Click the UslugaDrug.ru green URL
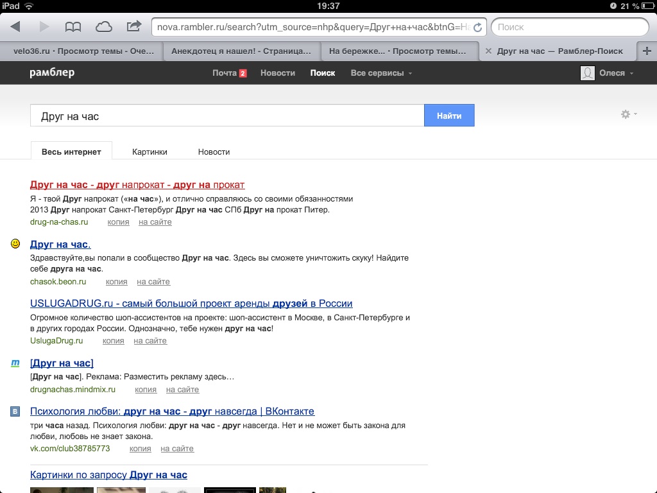 tap(56, 341)
